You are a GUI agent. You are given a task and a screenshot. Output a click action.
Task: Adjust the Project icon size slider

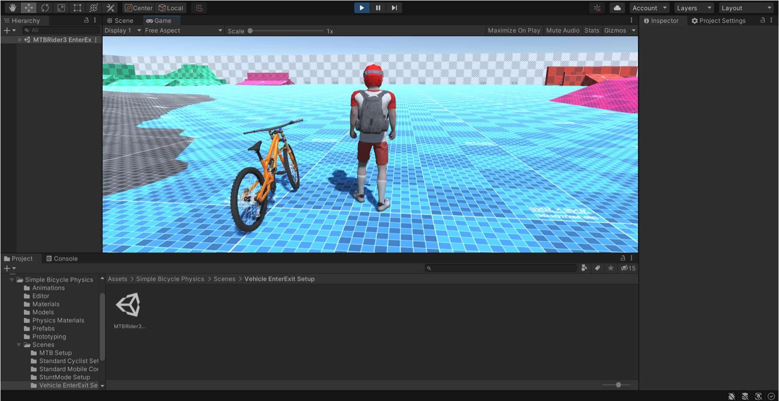pos(616,385)
